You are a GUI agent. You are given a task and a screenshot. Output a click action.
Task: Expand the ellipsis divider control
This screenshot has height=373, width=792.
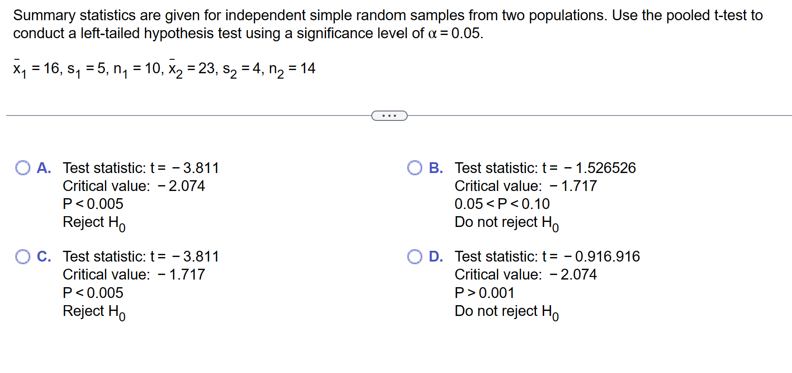(x=390, y=115)
